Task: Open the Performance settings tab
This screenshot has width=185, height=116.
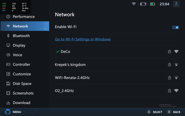Action: pyautogui.click(x=24, y=17)
